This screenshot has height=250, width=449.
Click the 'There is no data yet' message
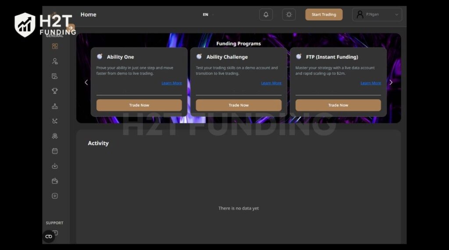click(239, 208)
